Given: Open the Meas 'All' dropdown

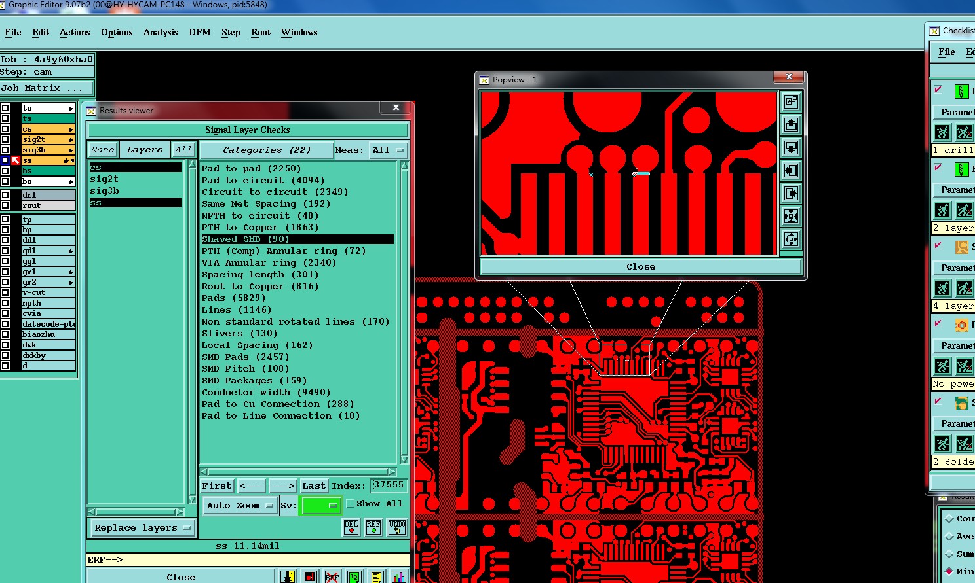Looking at the screenshot, I should click(389, 150).
